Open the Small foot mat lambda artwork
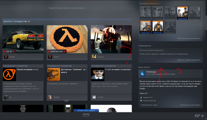 [67, 39]
